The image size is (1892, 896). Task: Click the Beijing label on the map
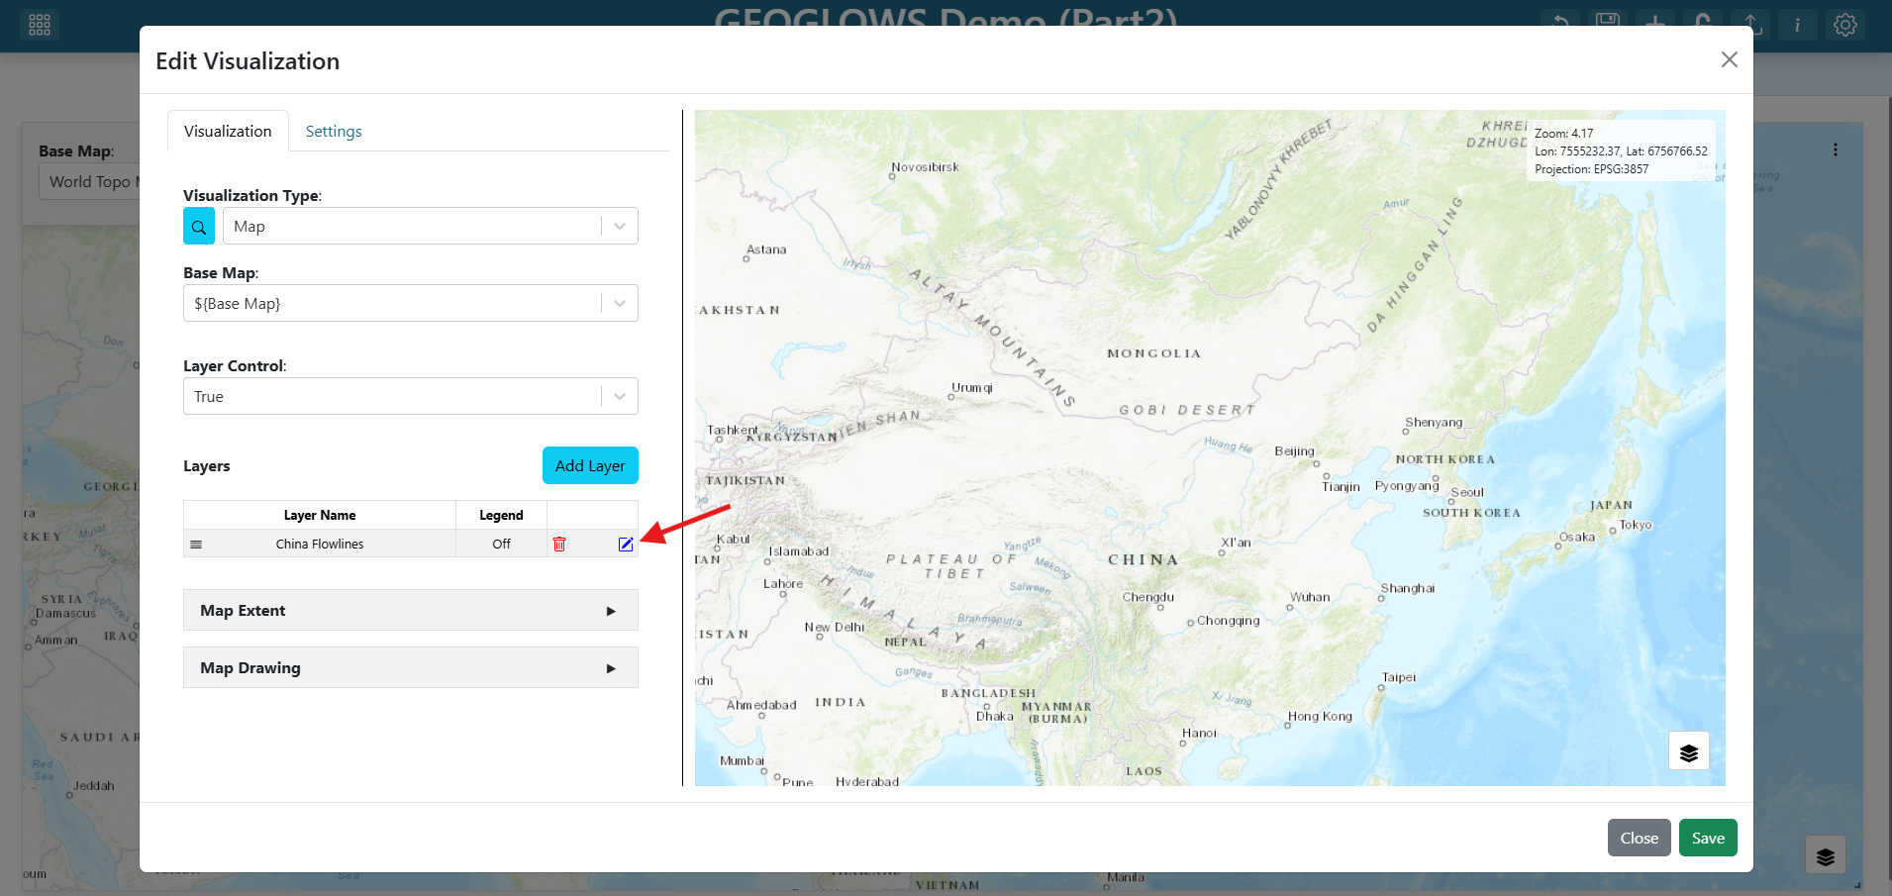1295,450
